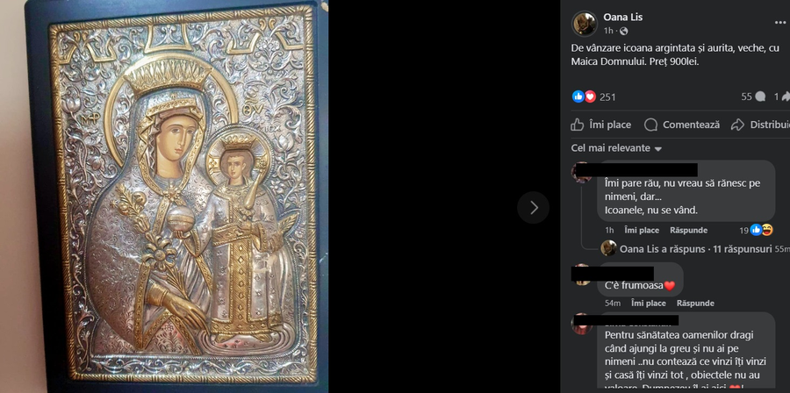Click the red heart reaction icon
The image size is (790, 393).
point(590,96)
